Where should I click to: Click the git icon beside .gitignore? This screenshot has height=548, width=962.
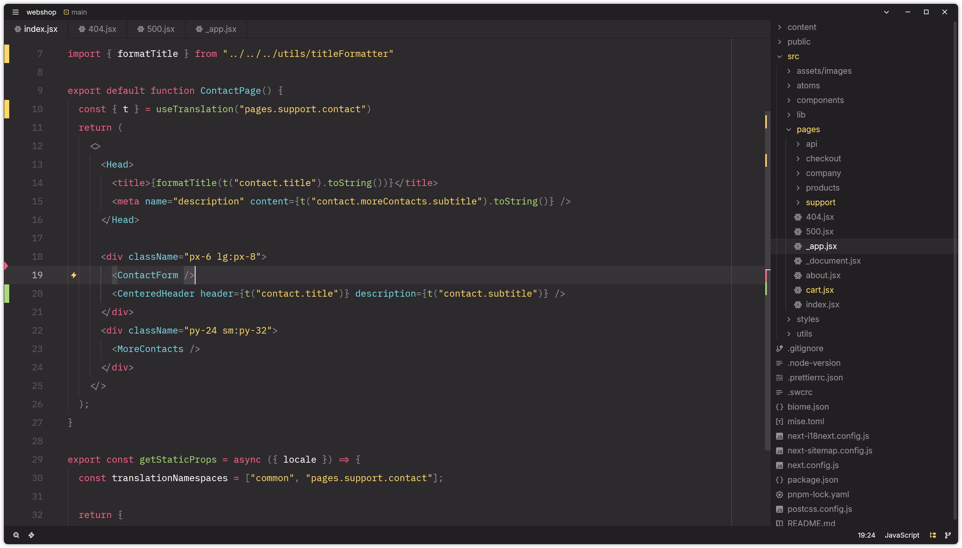[x=780, y=349]
